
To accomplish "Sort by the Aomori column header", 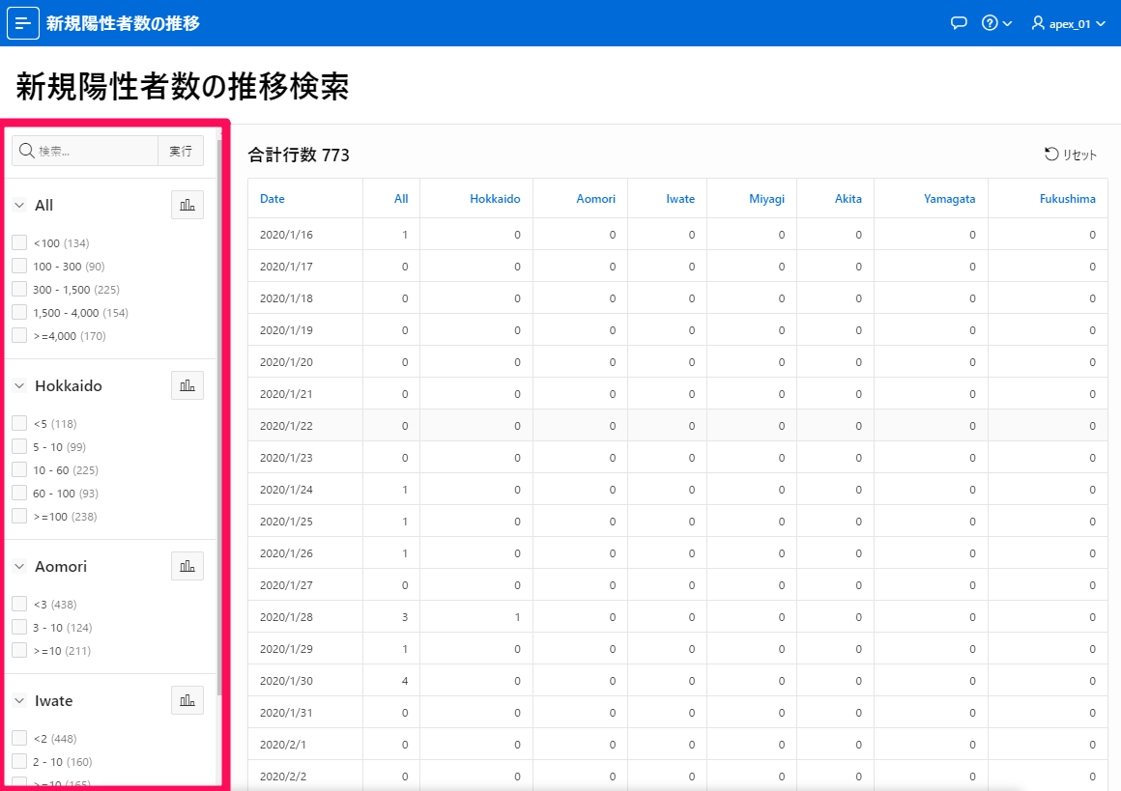I will [x=595, y=199].
